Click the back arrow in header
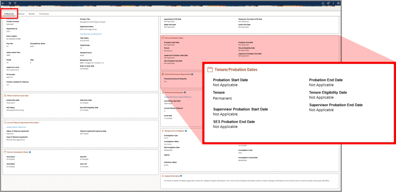Image resolution: width=396 pixels, height=192 pixels. [x=3, y=3]
